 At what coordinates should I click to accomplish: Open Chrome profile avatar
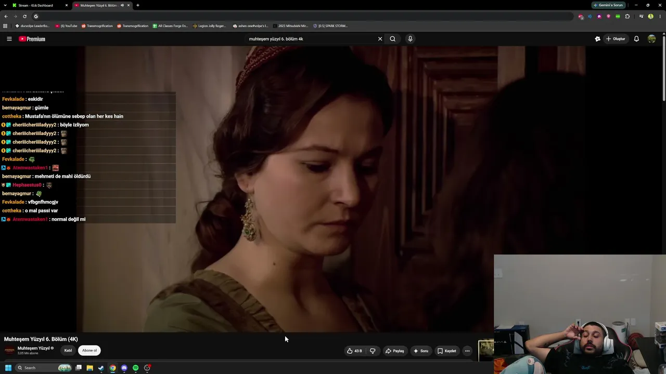(650, 17)
